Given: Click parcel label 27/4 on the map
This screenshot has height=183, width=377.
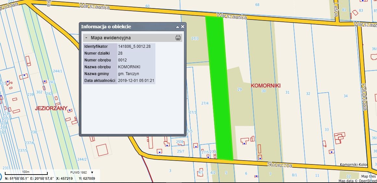Looking at the screenshot, I should point(205,103).
